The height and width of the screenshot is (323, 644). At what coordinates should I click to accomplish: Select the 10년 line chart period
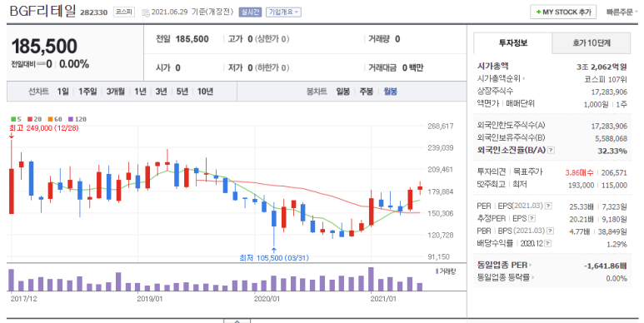[x=205, y=92]
